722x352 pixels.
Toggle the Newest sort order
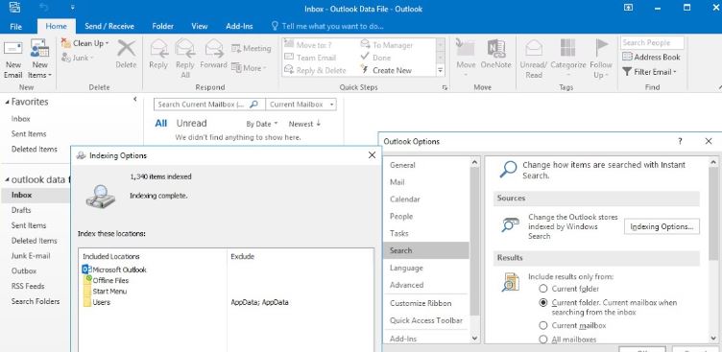304,124
